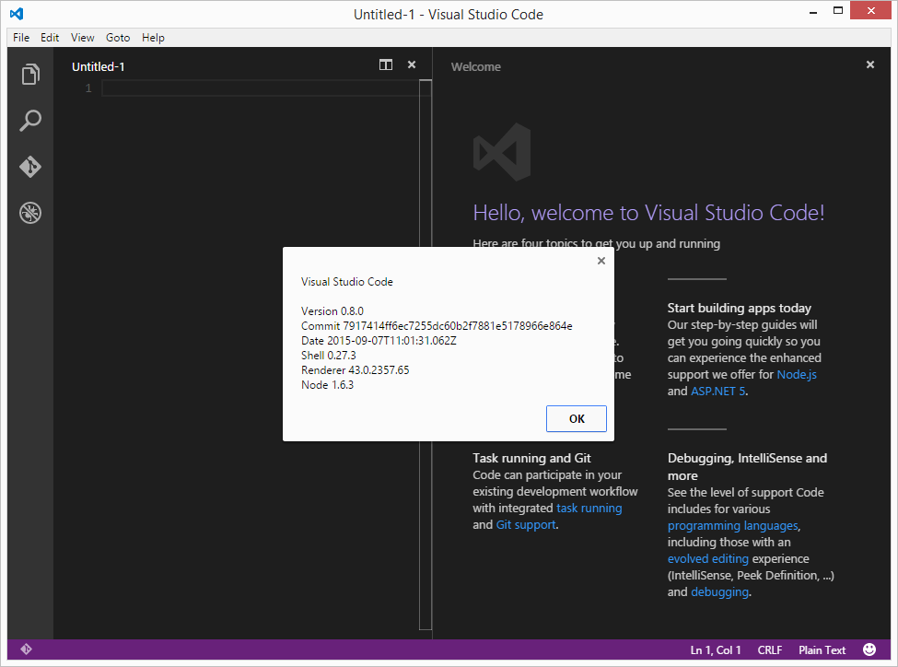
Task: Open the Explorer in the activity bar
Action: click(x=29, y=75)
